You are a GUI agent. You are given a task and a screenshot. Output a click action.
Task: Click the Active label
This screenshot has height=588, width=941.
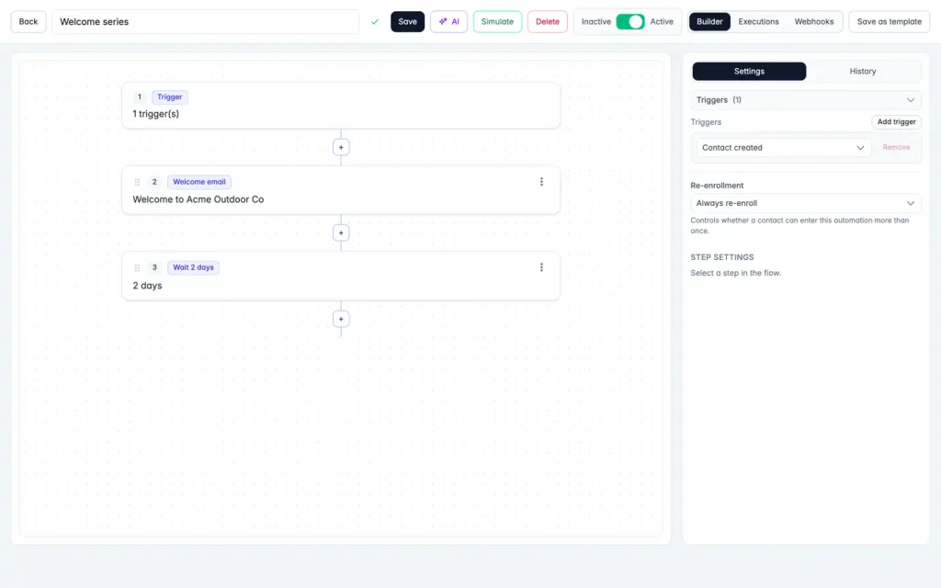click(x=662, y=22)
